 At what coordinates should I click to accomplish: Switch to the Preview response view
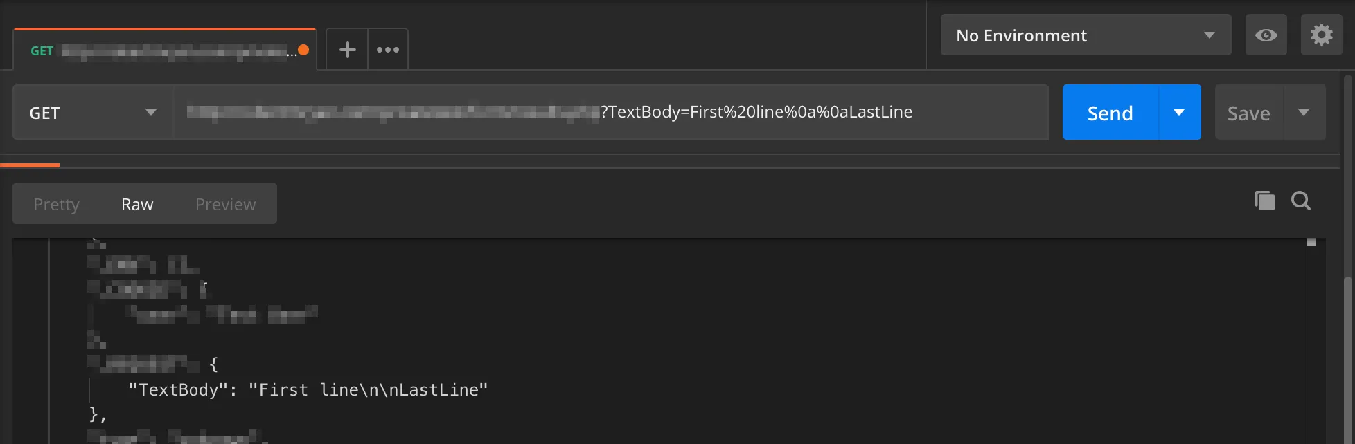(x=225, y=204)
